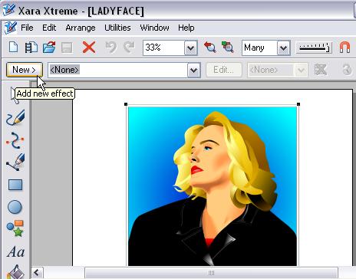Expand the <None> effect dropdown arrow

(x=194, y=70)
